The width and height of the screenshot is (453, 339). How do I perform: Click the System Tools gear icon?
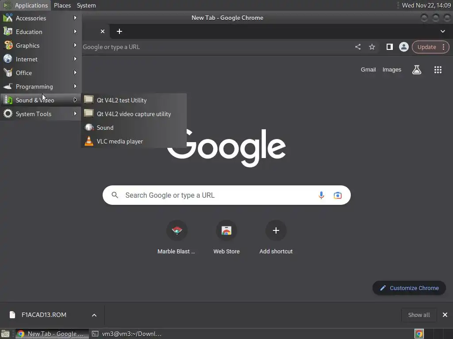(8, 113)
